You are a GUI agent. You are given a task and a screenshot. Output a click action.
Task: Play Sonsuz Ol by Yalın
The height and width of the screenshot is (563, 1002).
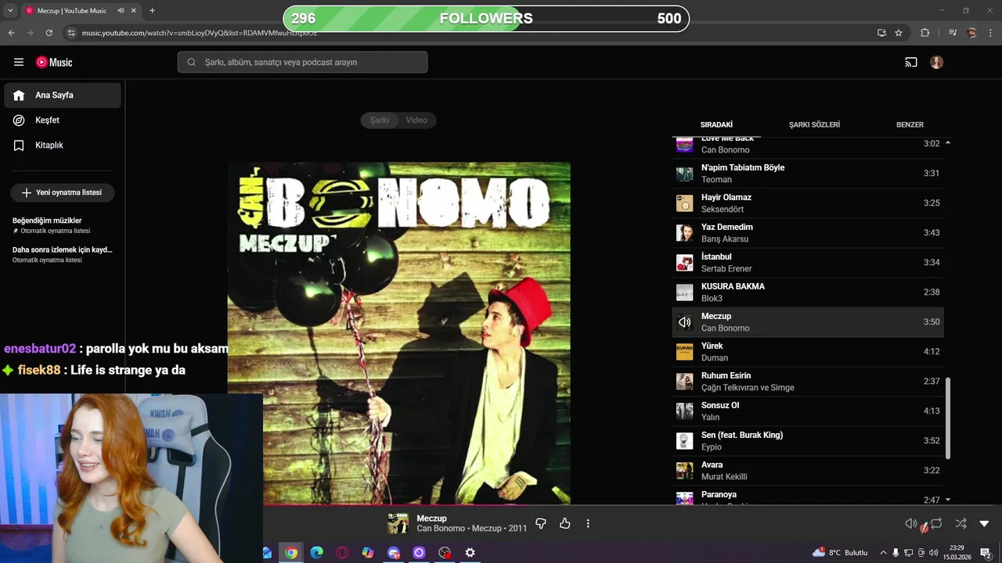[x=808, y=411]
